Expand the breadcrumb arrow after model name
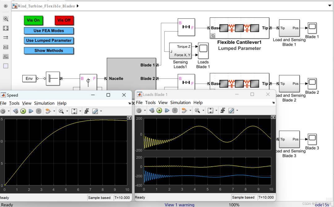The height and width of the screenshot is (207, 334). coord(78,6)
